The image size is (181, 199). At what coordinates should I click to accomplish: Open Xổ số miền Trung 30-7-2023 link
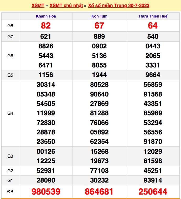coord(119,5)
